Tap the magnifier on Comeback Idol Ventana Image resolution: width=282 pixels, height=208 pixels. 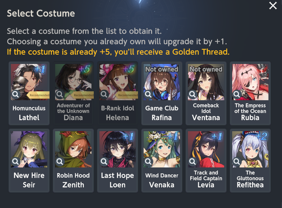[x=193, y=94]
